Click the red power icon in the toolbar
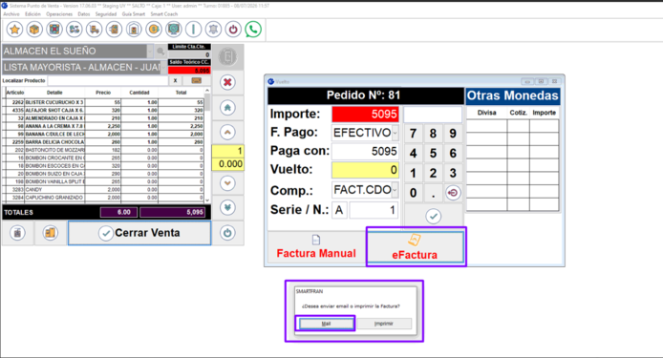 point(233,30)
